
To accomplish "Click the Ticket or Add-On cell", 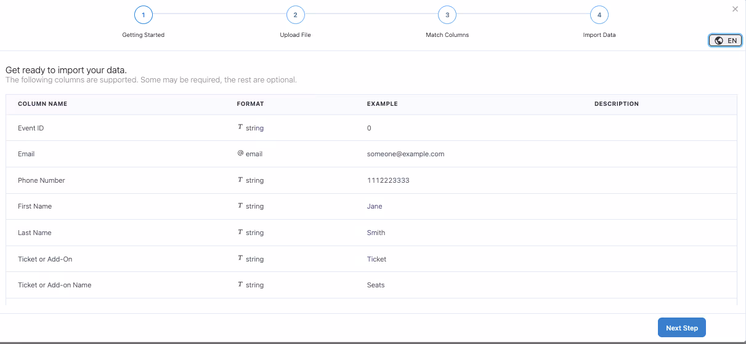I will coord(45,259).
